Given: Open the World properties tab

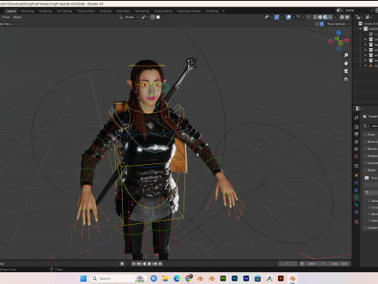Looking at the screenshot, I should [356, 156].
